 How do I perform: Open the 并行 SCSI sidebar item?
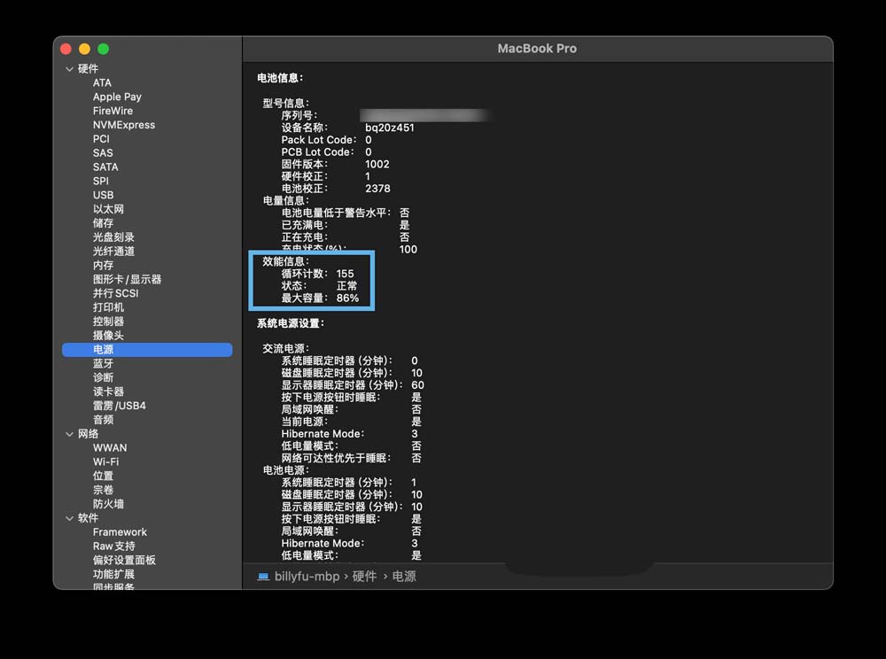tap(116, 294)
